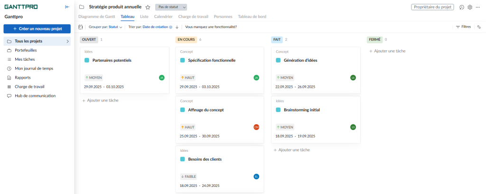This screenshot has height=194, width=486.
Task: Switch to Diagramme de Gantt tab
Action: (x=96, y=17)
